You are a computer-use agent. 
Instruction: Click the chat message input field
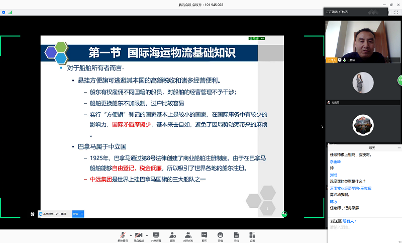coord(362,228)
